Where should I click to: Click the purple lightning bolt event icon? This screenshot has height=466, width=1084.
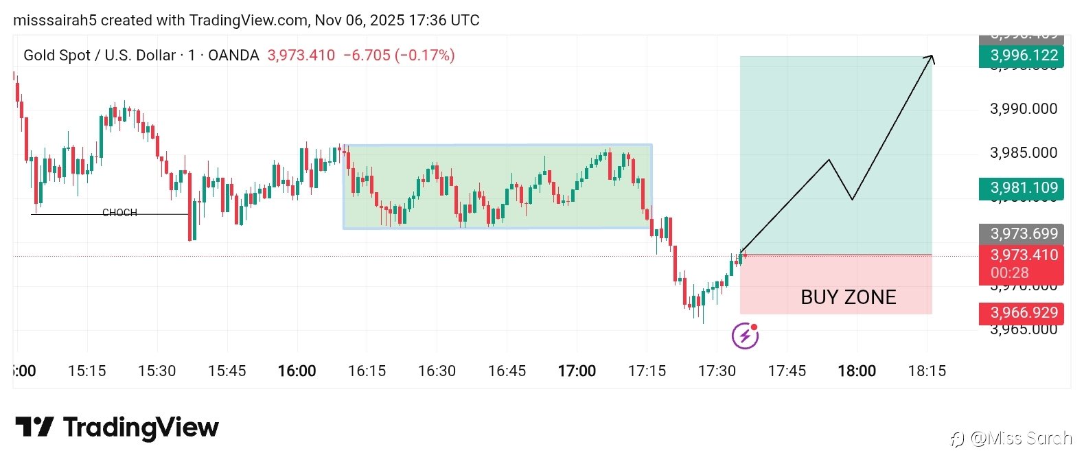pos(745,336)
